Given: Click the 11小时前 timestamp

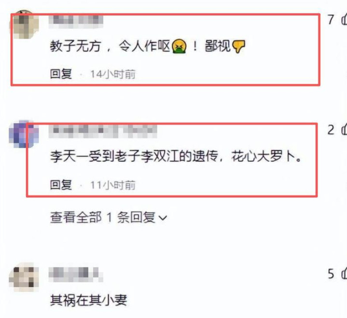Looking at the screenshot, I should [x=113, y=185].
